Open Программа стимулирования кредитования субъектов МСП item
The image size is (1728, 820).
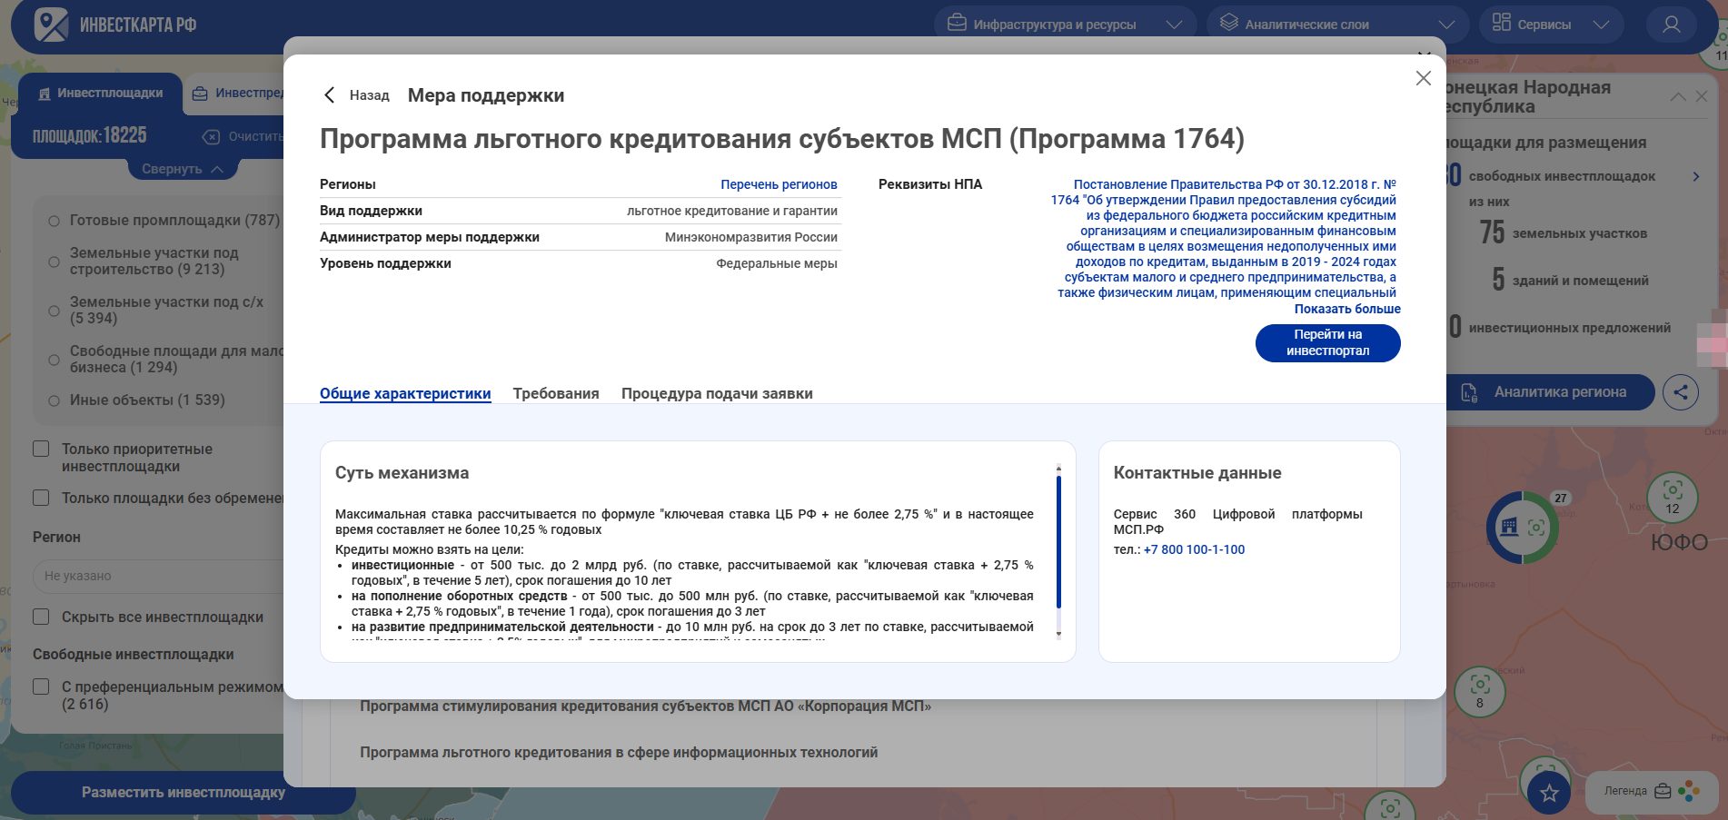click(x=645, y=706)
